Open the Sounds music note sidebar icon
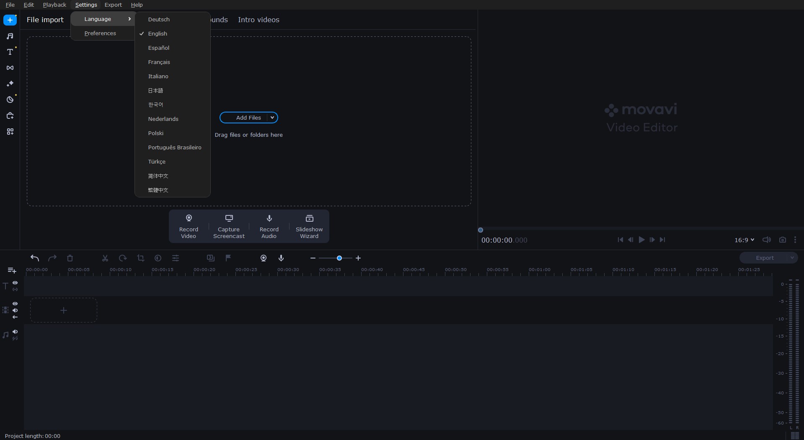Image resolution: width=804 pixels, height=440 pixels. click(x=10, y=36)
